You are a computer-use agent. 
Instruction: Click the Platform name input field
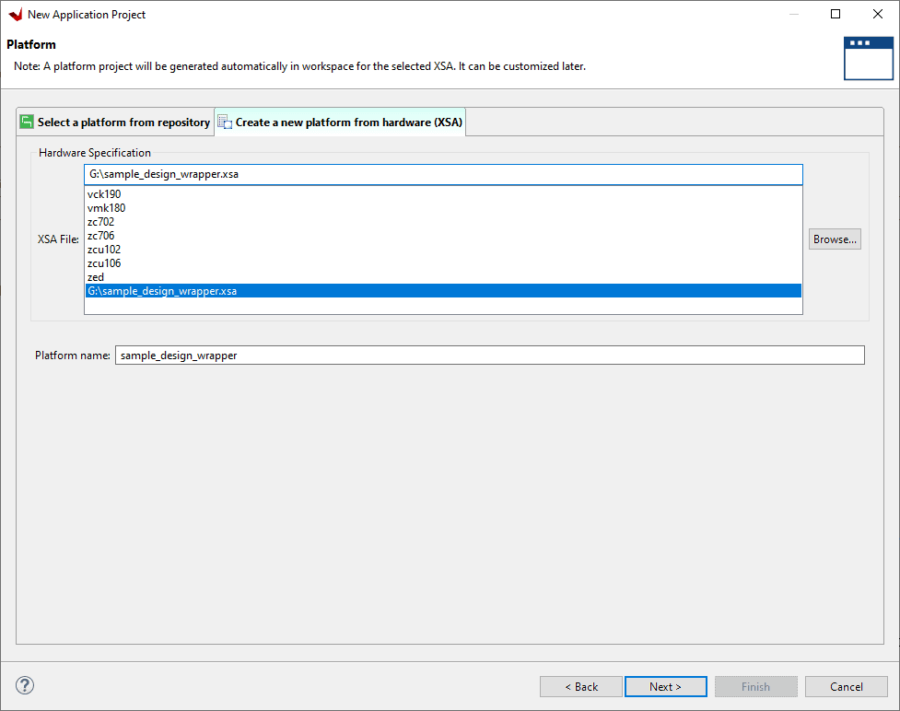pos(489,355)
